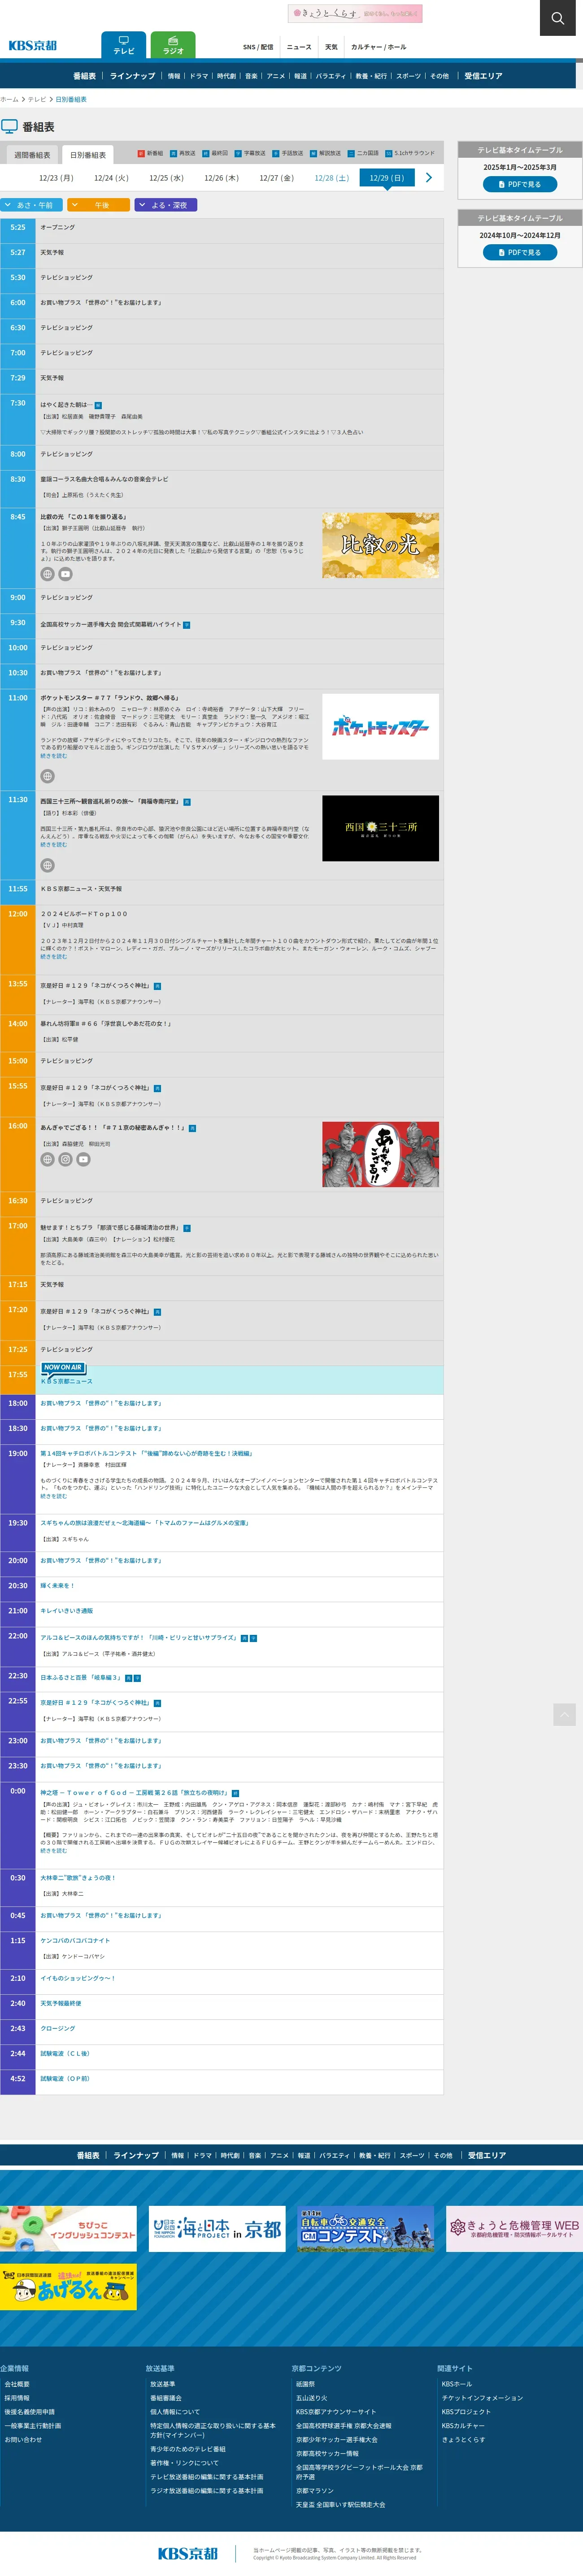This screenshot has height=2576, width=583.
Task: Open website globe icon for あんぎゃでござる
Action: (x=47, y=1159)
